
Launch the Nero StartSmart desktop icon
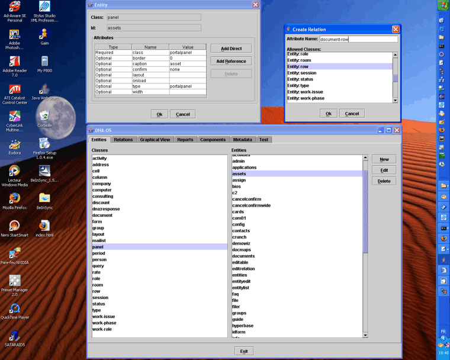pyautogui.click(x=15, y=229)
